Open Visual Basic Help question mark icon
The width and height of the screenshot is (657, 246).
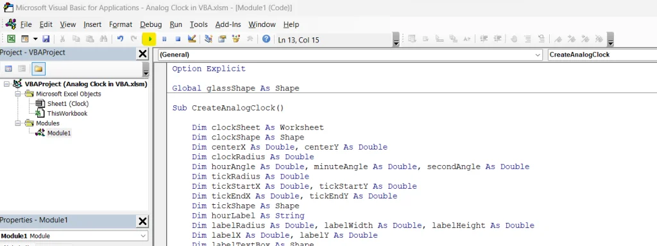click(266, 39)
